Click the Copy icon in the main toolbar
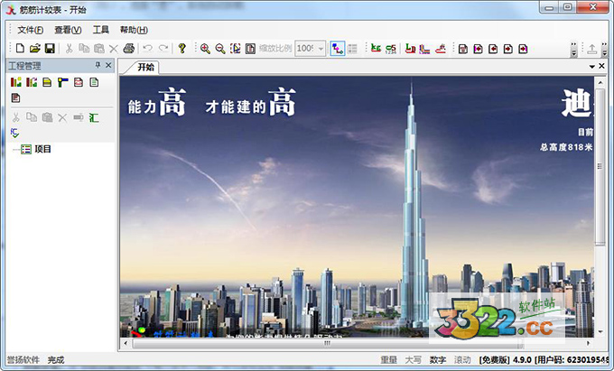Viewport: 614px width, 371px height. pos(84,48)
